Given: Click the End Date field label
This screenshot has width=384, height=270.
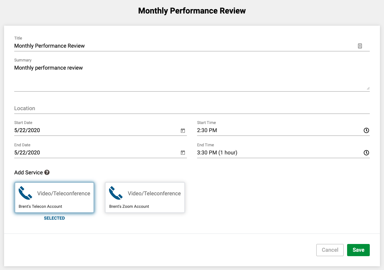Looking at the screenshot, I should click(22, 145).
